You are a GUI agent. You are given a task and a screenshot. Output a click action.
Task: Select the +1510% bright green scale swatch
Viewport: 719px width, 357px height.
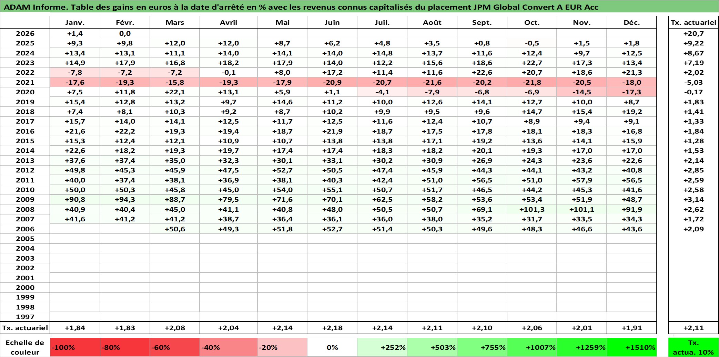point(632,347)
